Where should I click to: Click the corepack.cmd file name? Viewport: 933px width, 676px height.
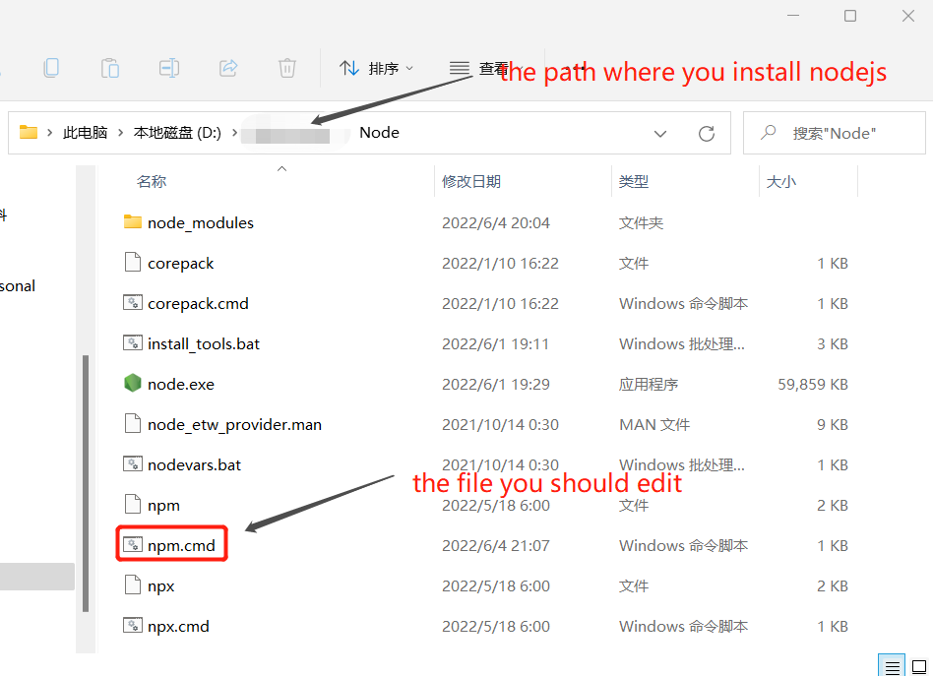coord(198,303)
